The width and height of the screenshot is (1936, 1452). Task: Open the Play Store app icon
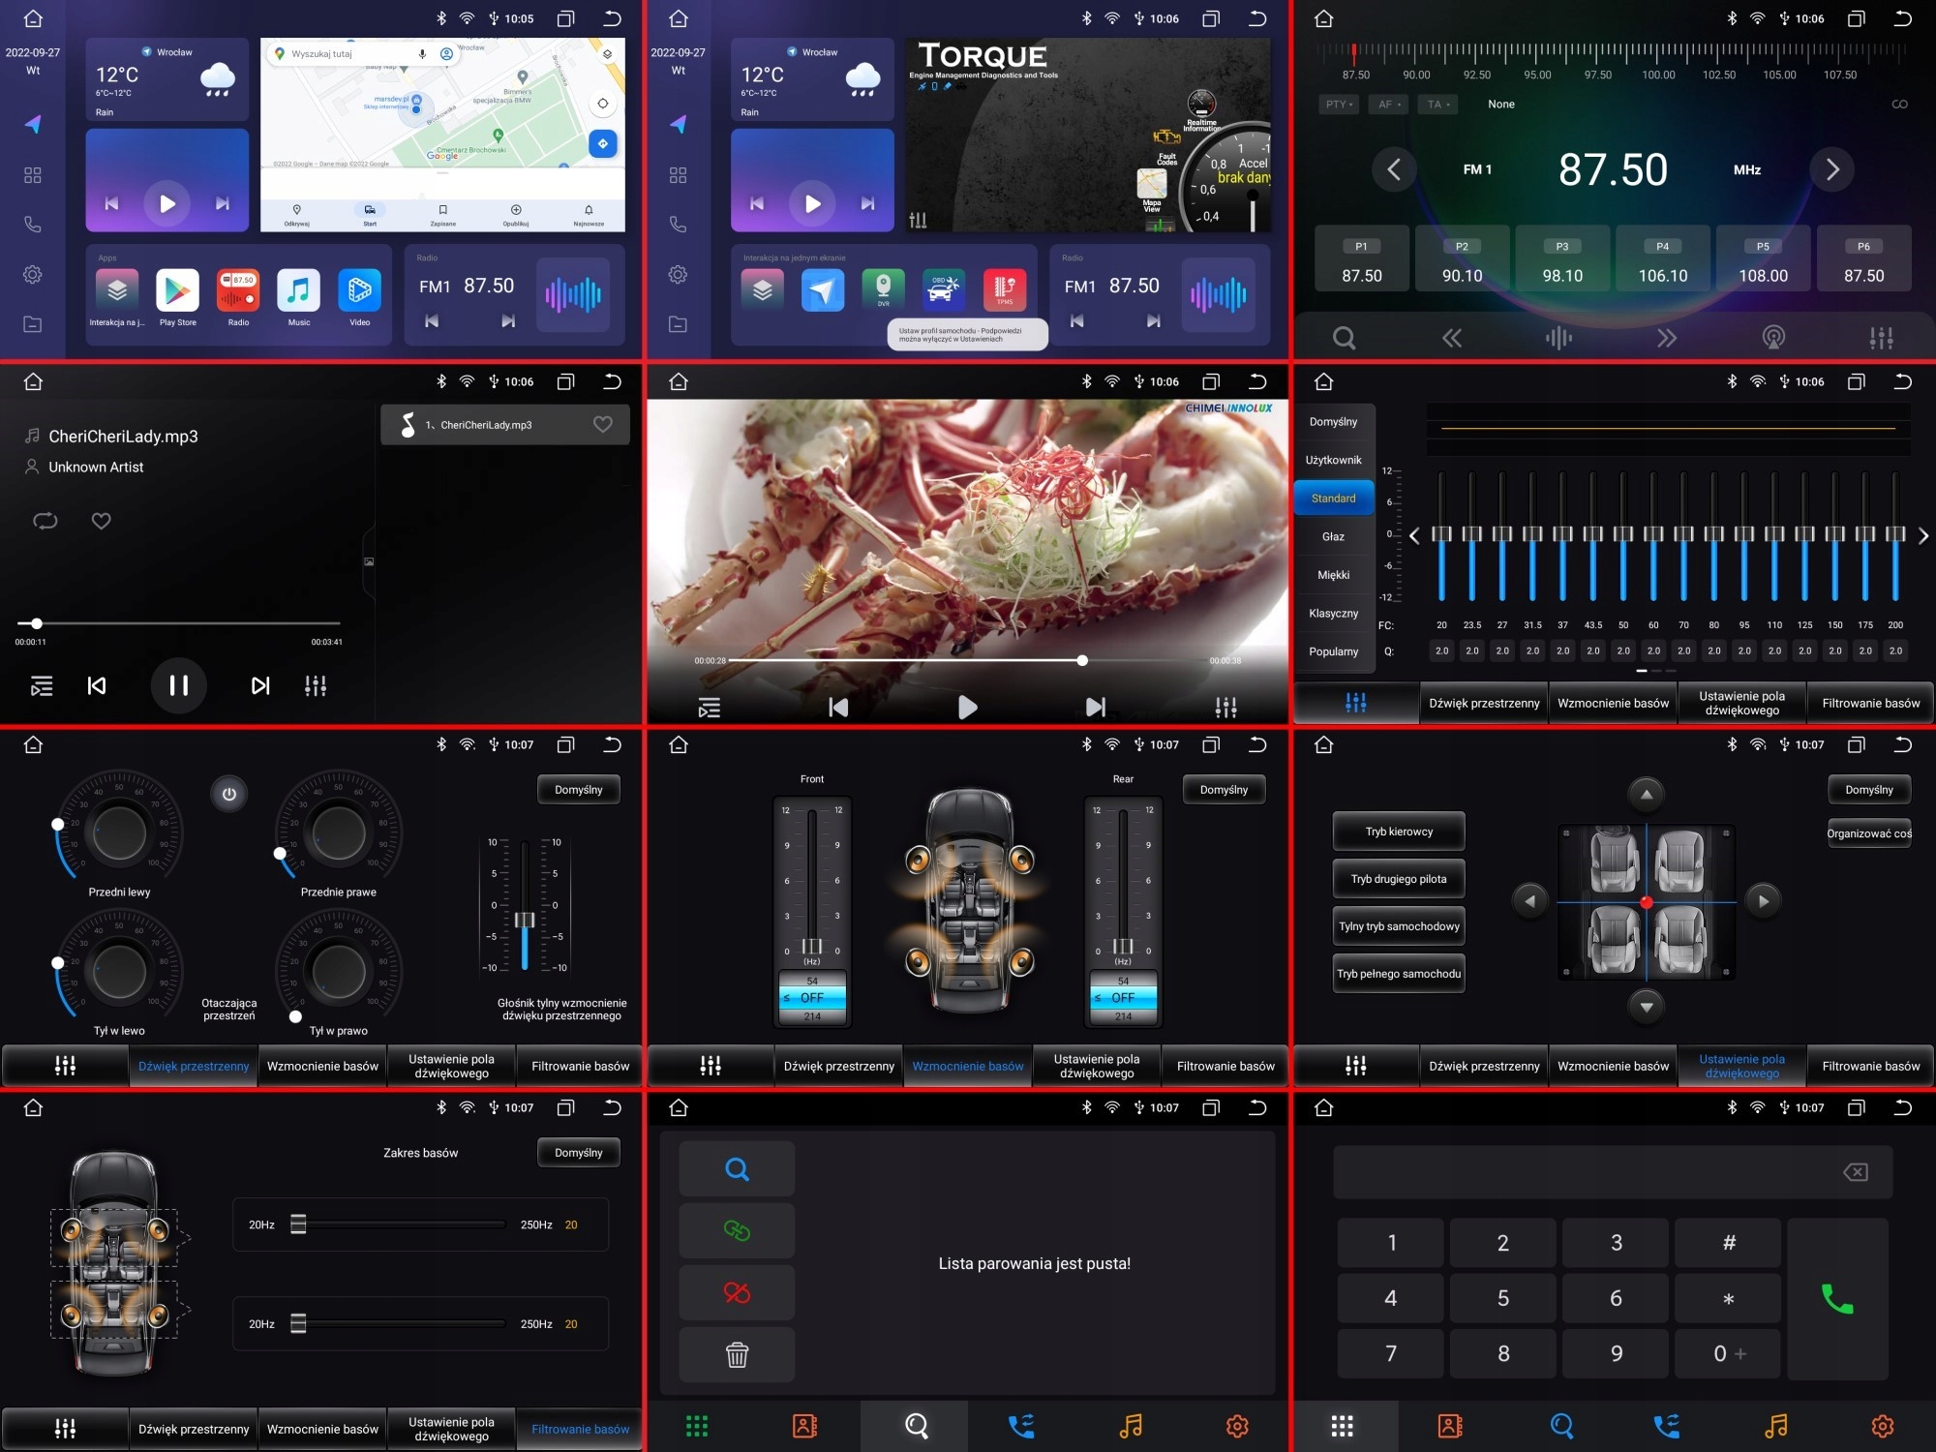pyautogui.click(x=177, y=291)
